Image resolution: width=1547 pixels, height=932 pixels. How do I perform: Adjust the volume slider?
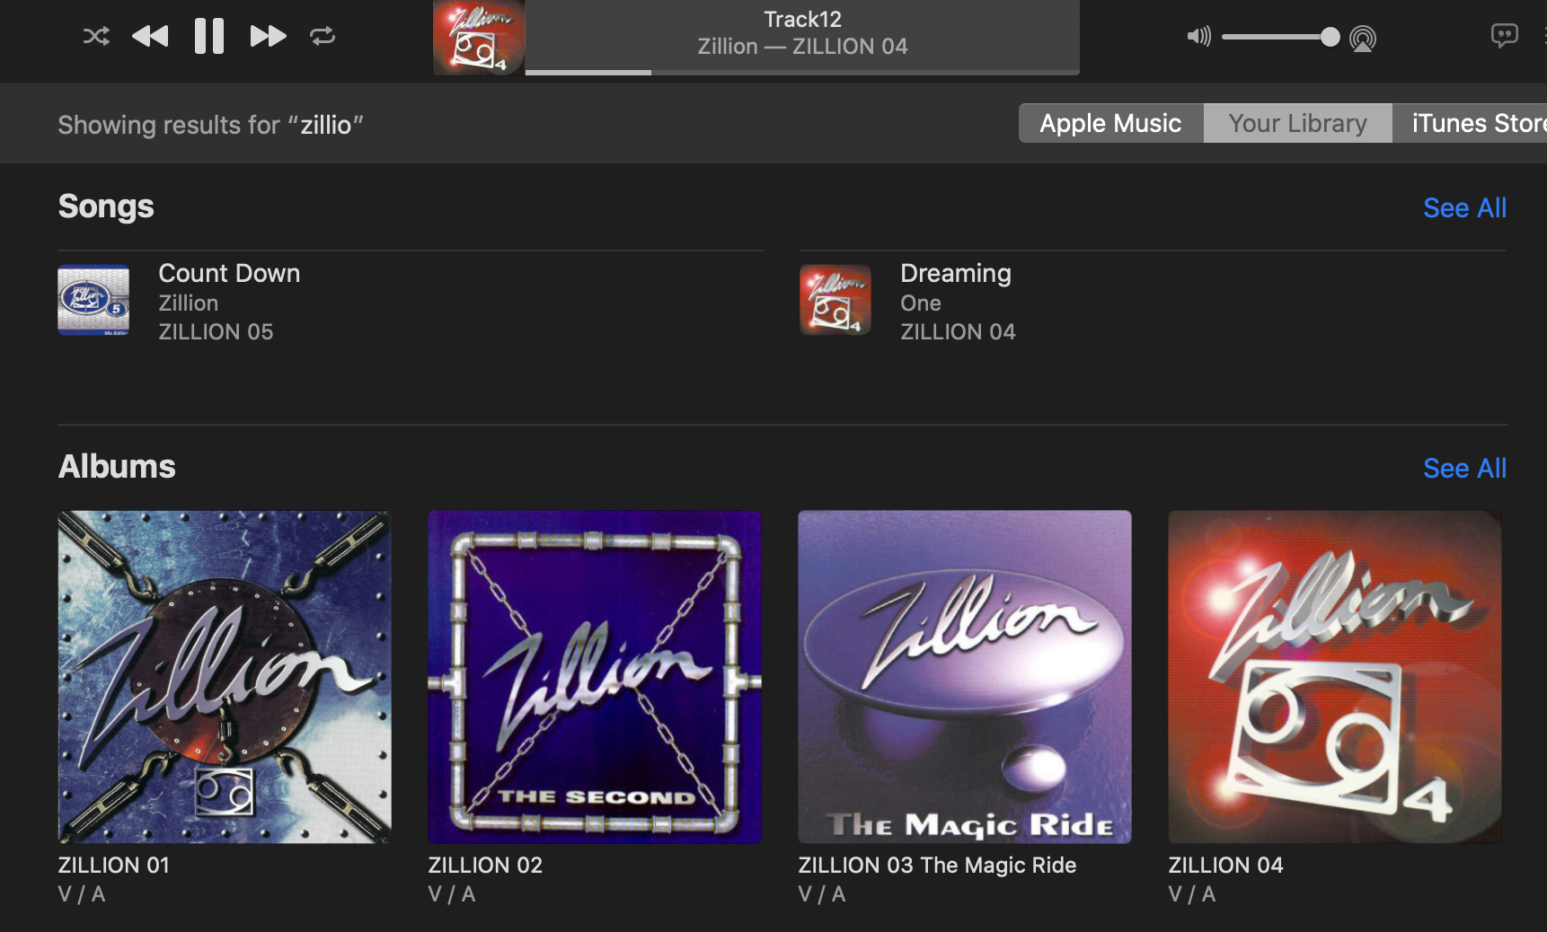(1281, 37)
